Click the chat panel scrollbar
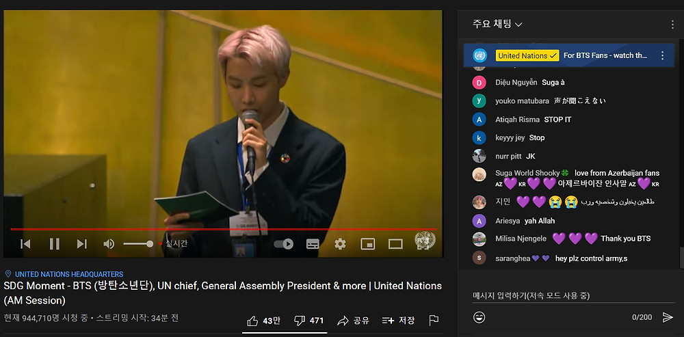This screenshot has width=684, height=337. (681, 257)
